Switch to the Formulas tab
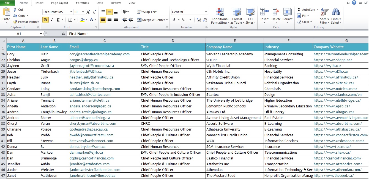 coord(82,3)
